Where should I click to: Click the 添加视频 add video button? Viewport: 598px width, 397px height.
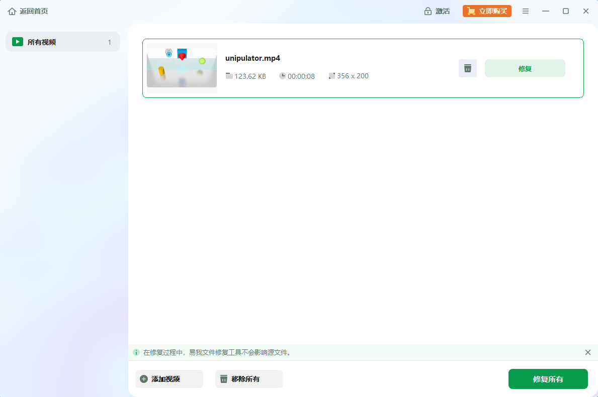point(169,379)
